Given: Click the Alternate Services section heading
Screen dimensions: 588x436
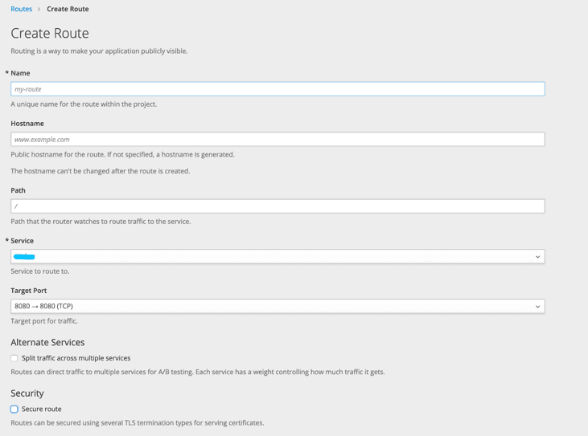Looking at the screenshot, I should pos(47,342).
